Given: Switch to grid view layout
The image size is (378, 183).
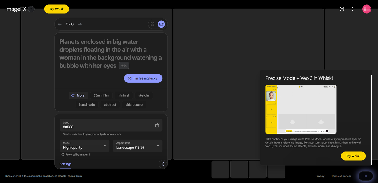Looking at the screenshot, I should (x=153, y=24).
